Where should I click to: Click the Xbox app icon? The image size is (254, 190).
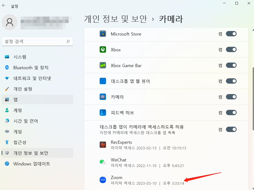(103, 49)
